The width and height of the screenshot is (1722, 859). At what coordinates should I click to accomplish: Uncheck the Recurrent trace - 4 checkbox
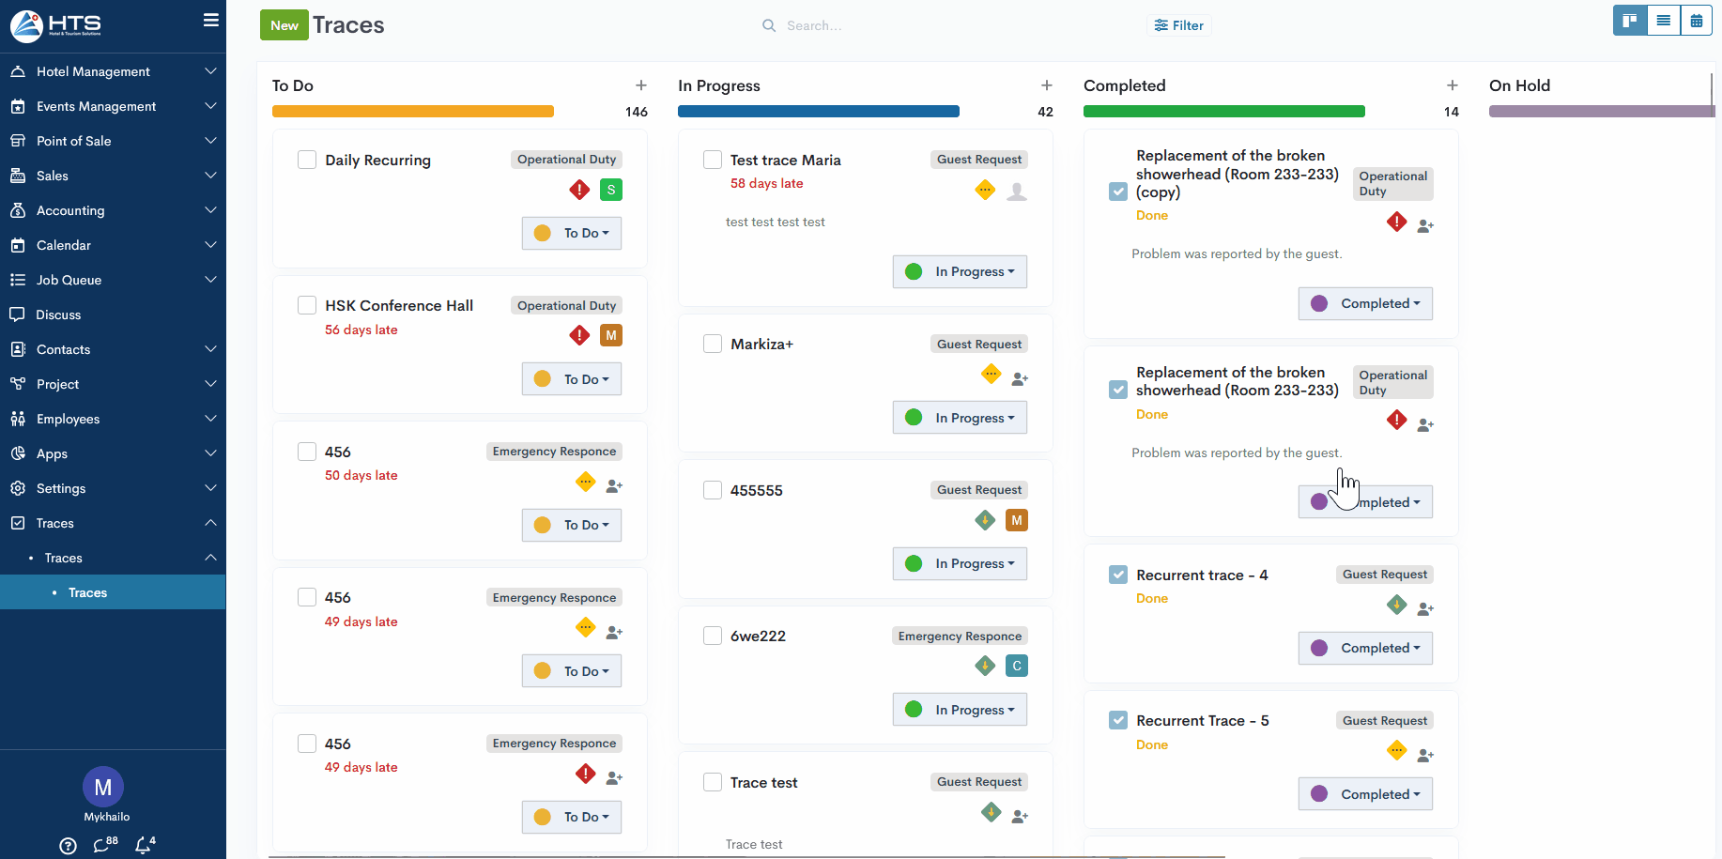[x=1118, y=575]
